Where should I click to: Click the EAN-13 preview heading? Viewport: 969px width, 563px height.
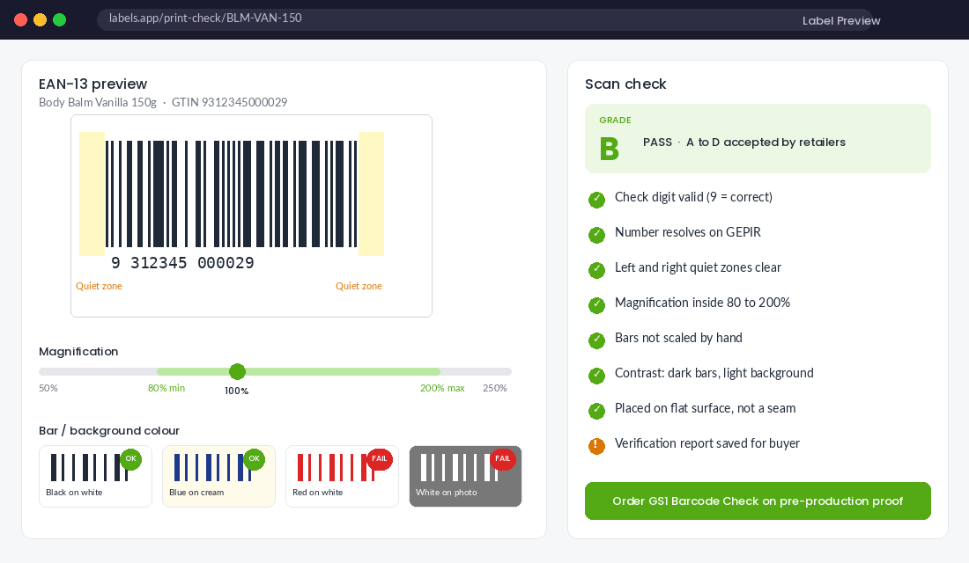coord(92,84)
